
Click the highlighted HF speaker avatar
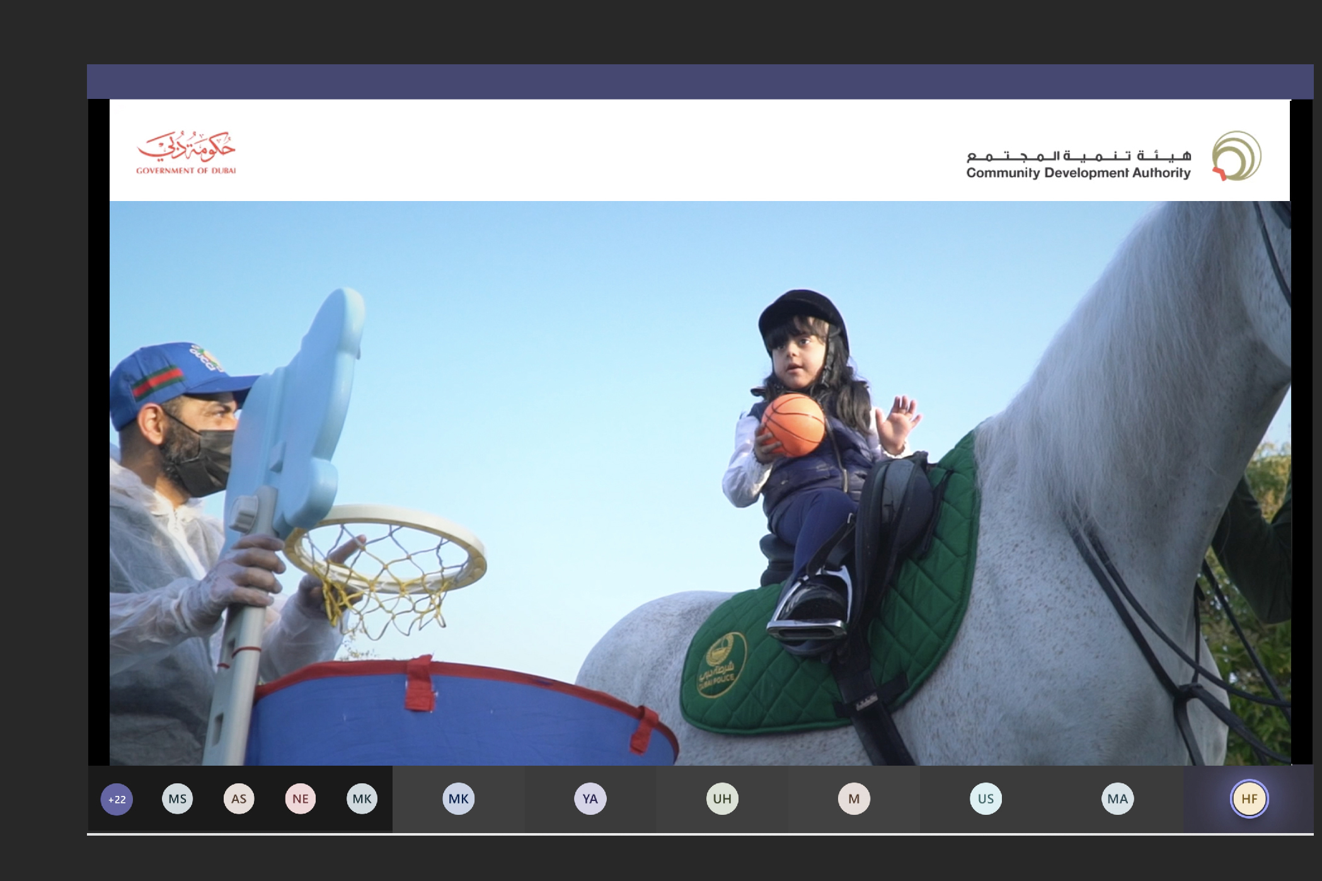(1249, 799)
